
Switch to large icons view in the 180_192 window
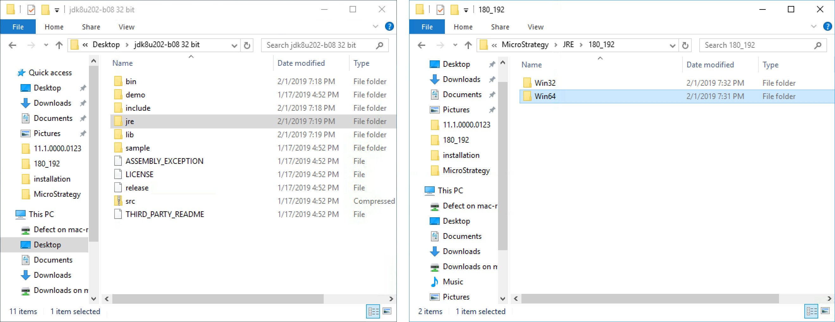click(x=825, y=311)
